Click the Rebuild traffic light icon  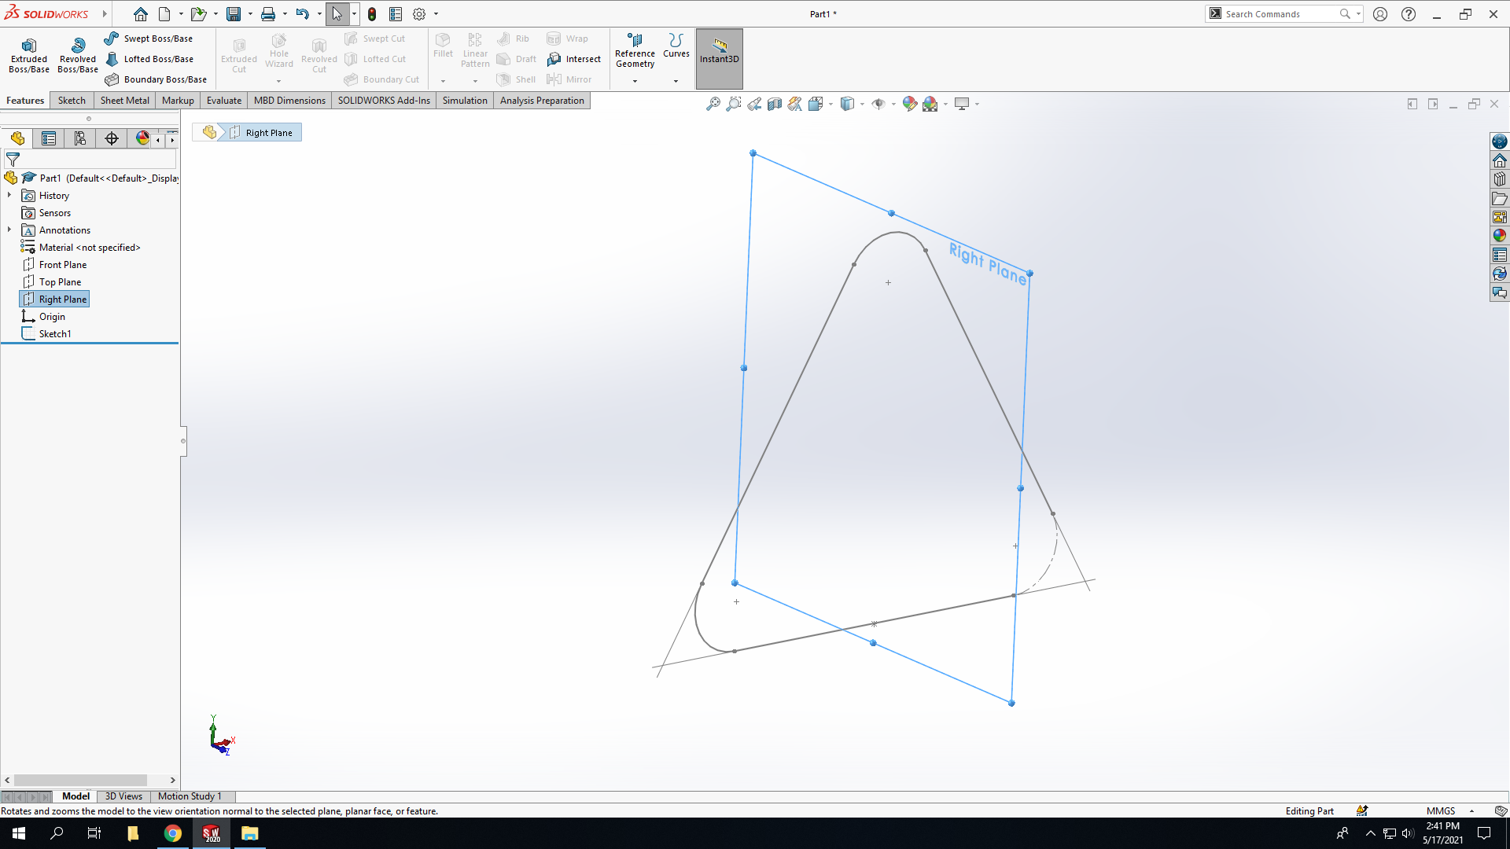(x=372, y=14)
